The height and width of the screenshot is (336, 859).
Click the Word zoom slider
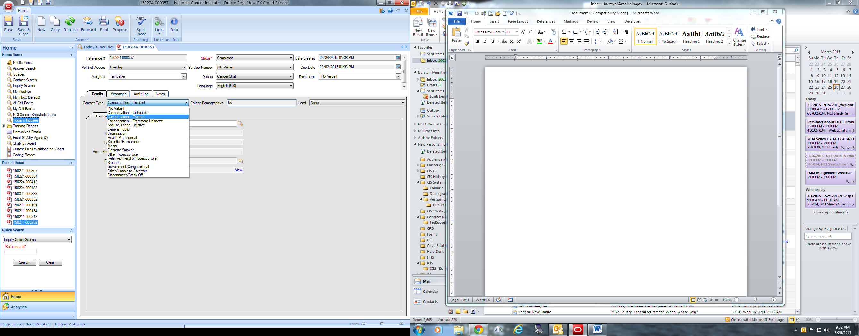[x=755, y=300]
